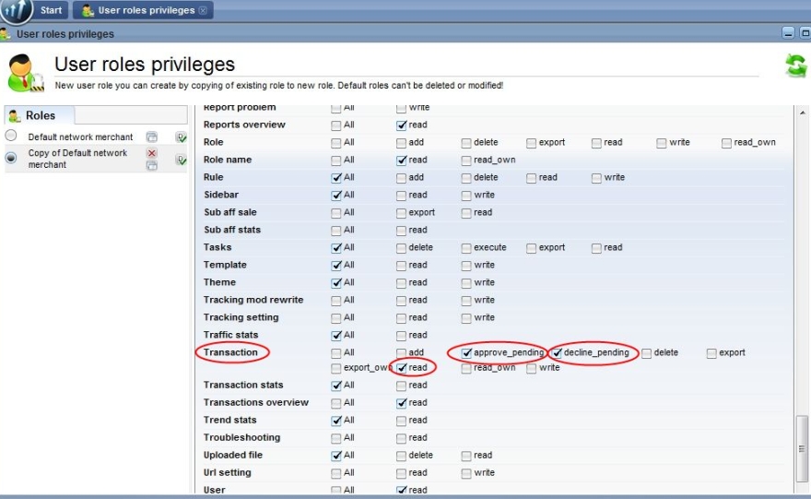Delete the Copy of Default network merchant role

[x=152, y=153]
